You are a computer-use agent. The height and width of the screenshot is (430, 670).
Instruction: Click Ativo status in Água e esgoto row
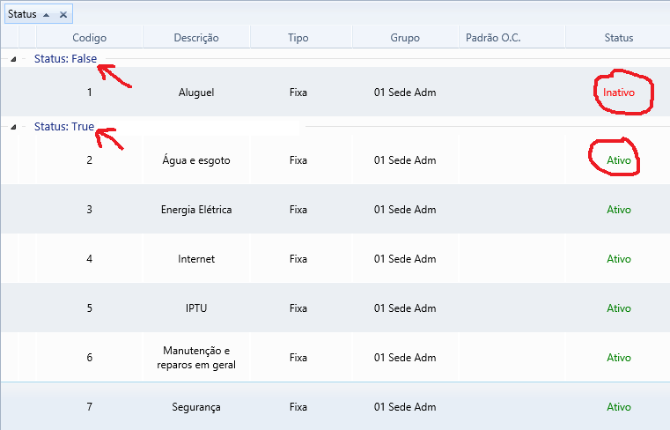[x=619, y=160]
